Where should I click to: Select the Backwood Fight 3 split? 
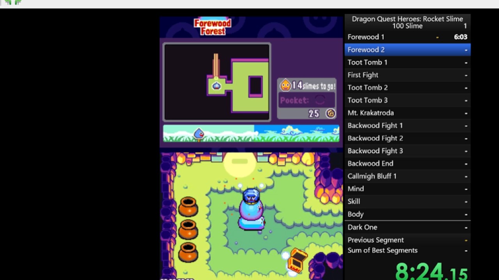(x=407, y=151)
